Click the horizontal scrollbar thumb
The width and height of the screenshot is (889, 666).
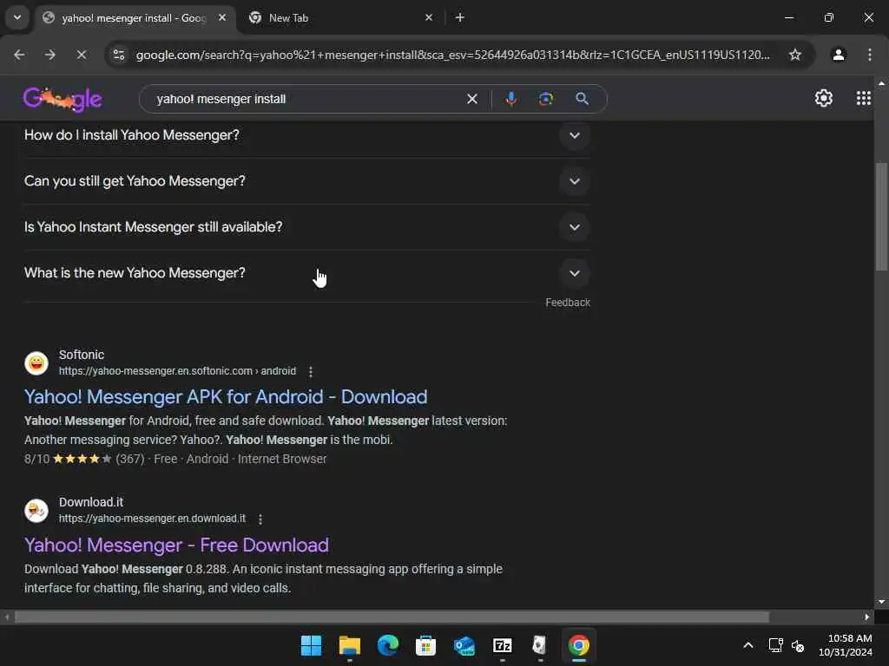(x=392, y=617)
